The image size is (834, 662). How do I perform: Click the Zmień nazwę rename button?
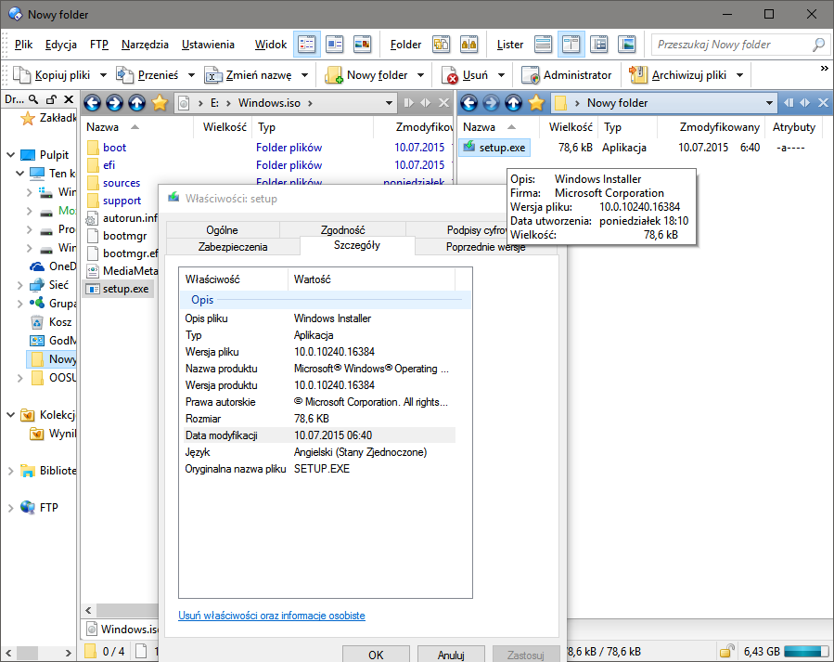tap(249, 75)
